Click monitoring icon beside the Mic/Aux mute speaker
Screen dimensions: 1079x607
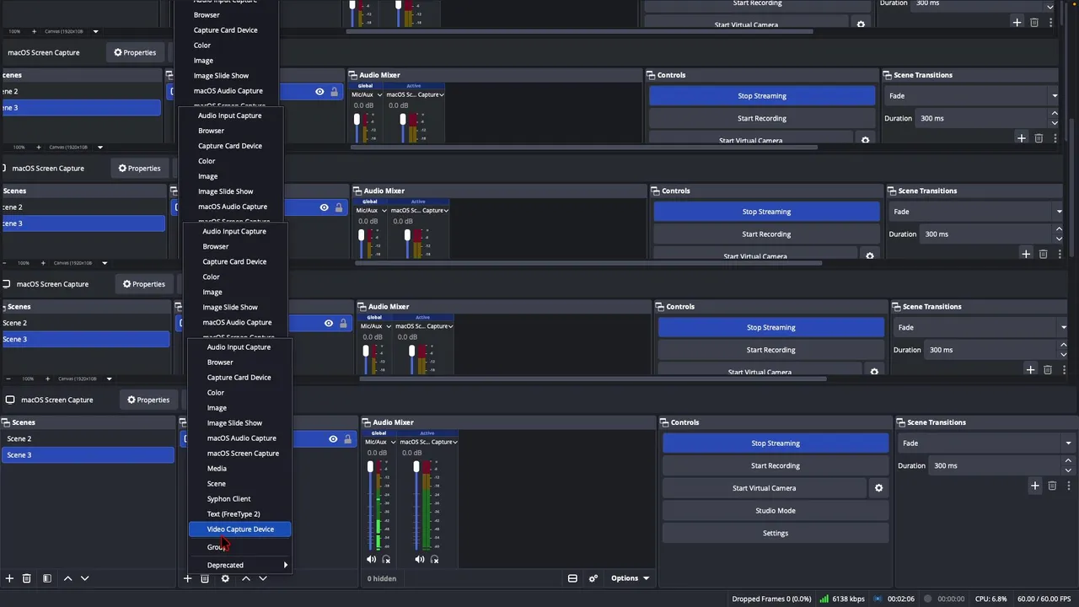tap(387, 559)
